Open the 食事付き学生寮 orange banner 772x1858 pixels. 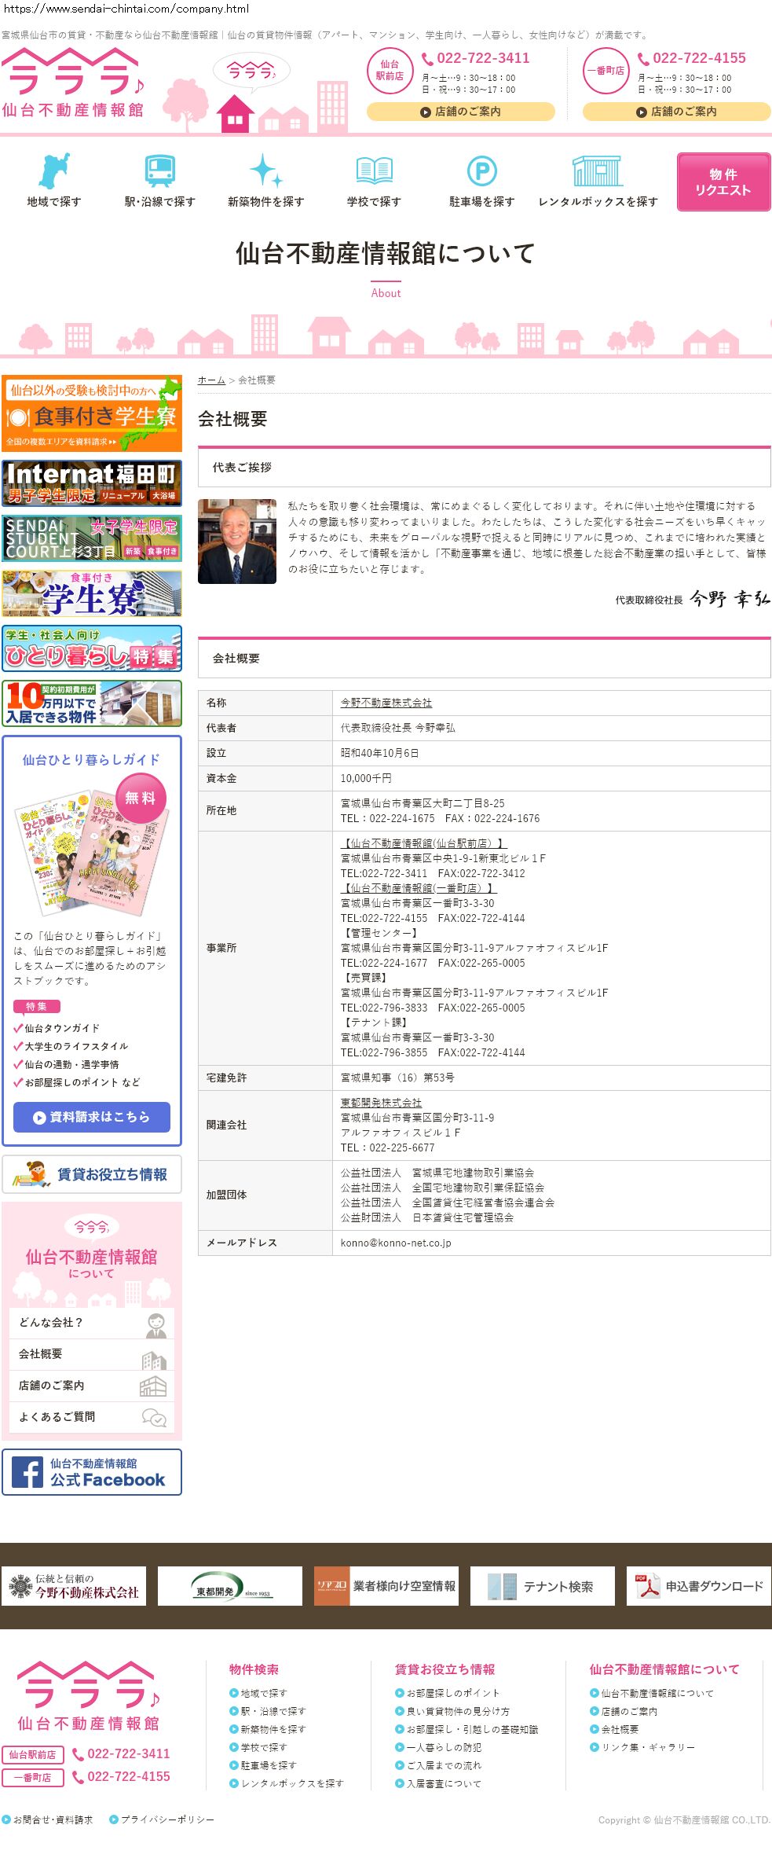point(92,413)
